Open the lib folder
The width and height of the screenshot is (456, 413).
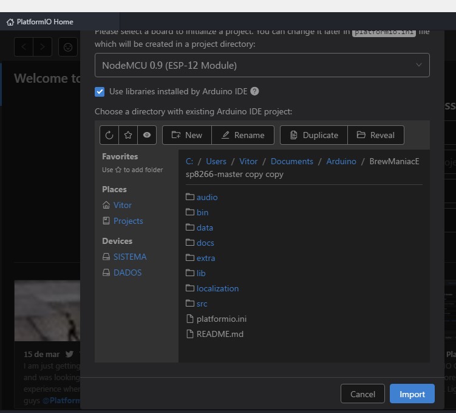pyautogui.click(x=201, y=273)
